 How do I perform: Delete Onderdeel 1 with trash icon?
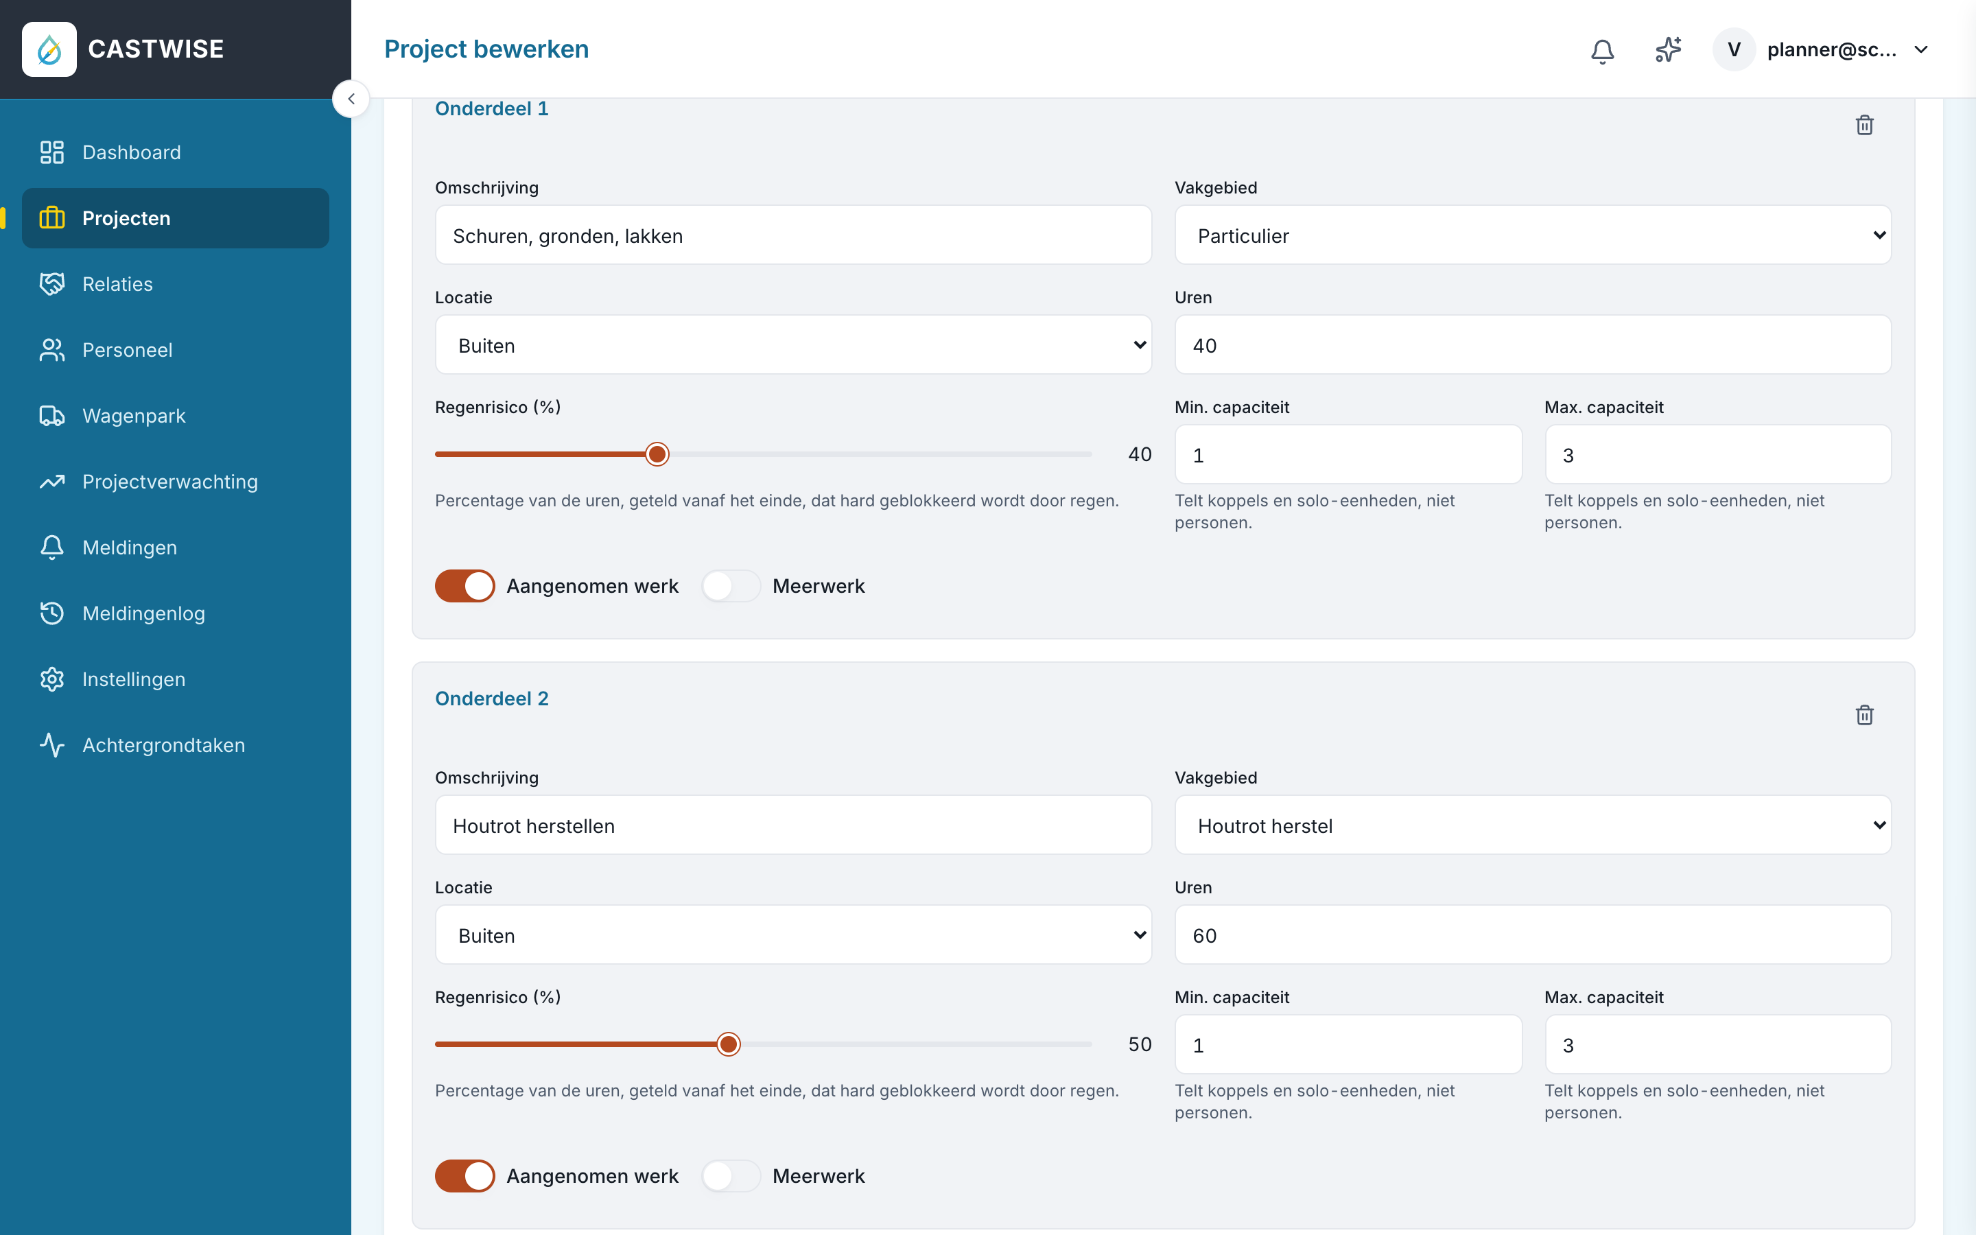(1864, 125)
